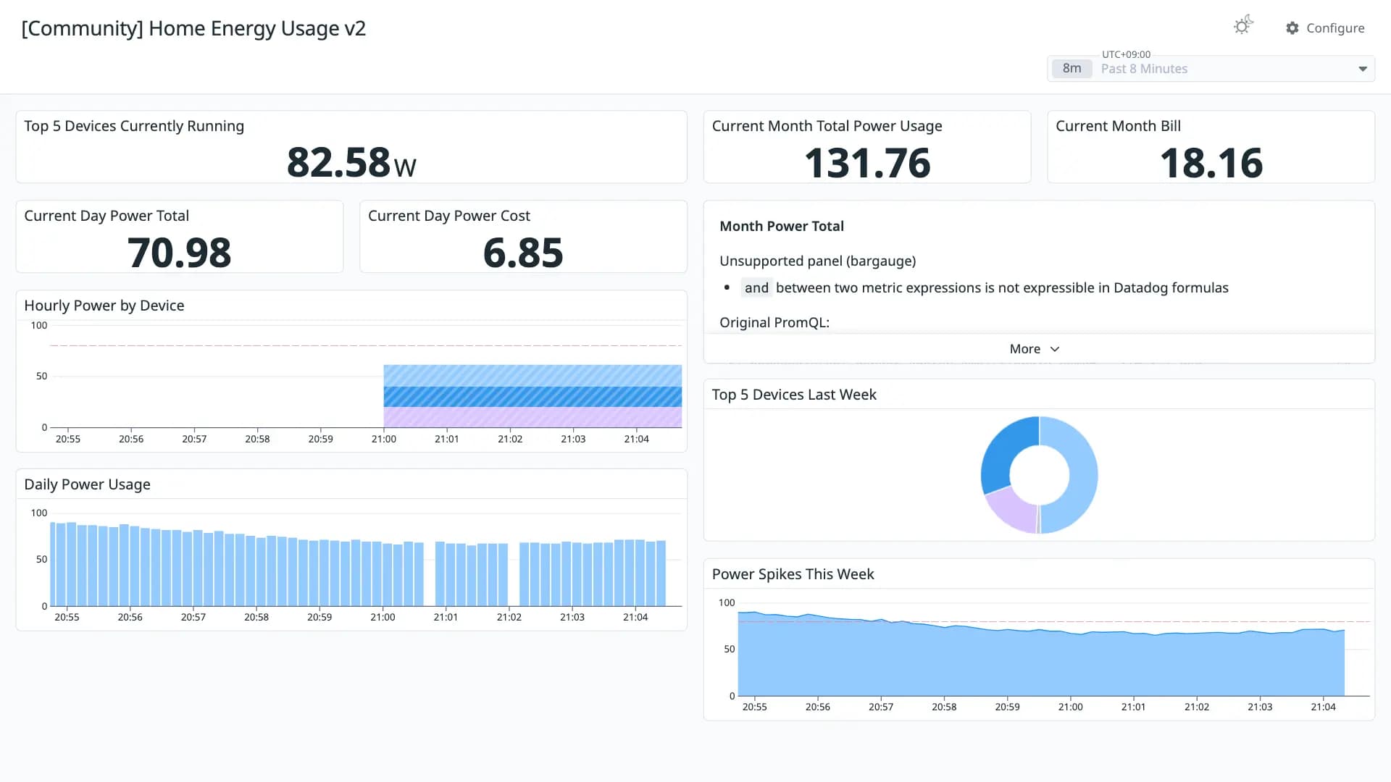Click the Current Day Power Cost value 6.85
The image size is (1391, 782).
[523, 253]
